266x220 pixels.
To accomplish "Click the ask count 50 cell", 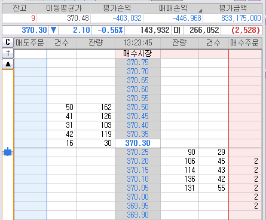I will (62, 108).
